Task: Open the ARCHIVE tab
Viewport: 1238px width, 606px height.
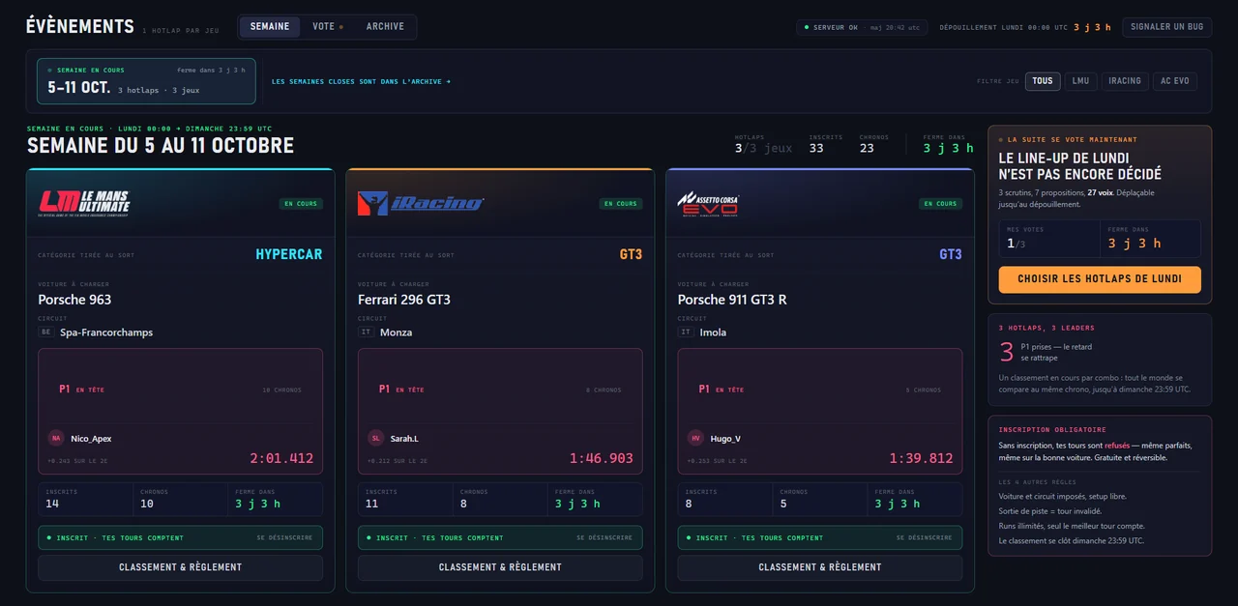Action: coord(385,27)
